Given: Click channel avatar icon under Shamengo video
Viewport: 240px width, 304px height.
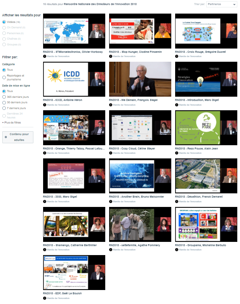Looking at the screenshot, I should coord(45,250).
